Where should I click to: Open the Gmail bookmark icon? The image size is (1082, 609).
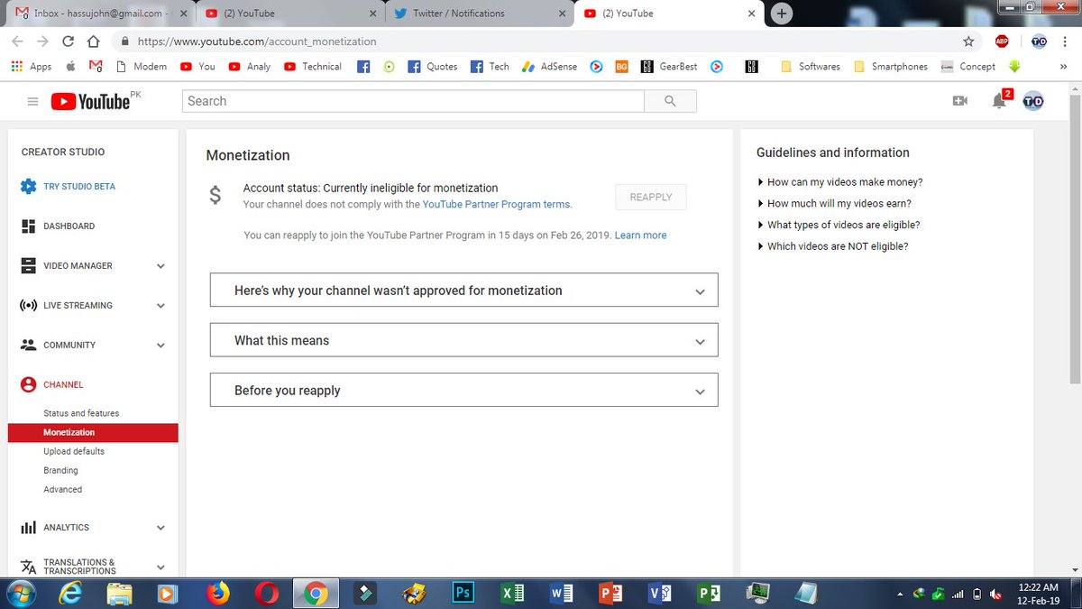point(96,67)
